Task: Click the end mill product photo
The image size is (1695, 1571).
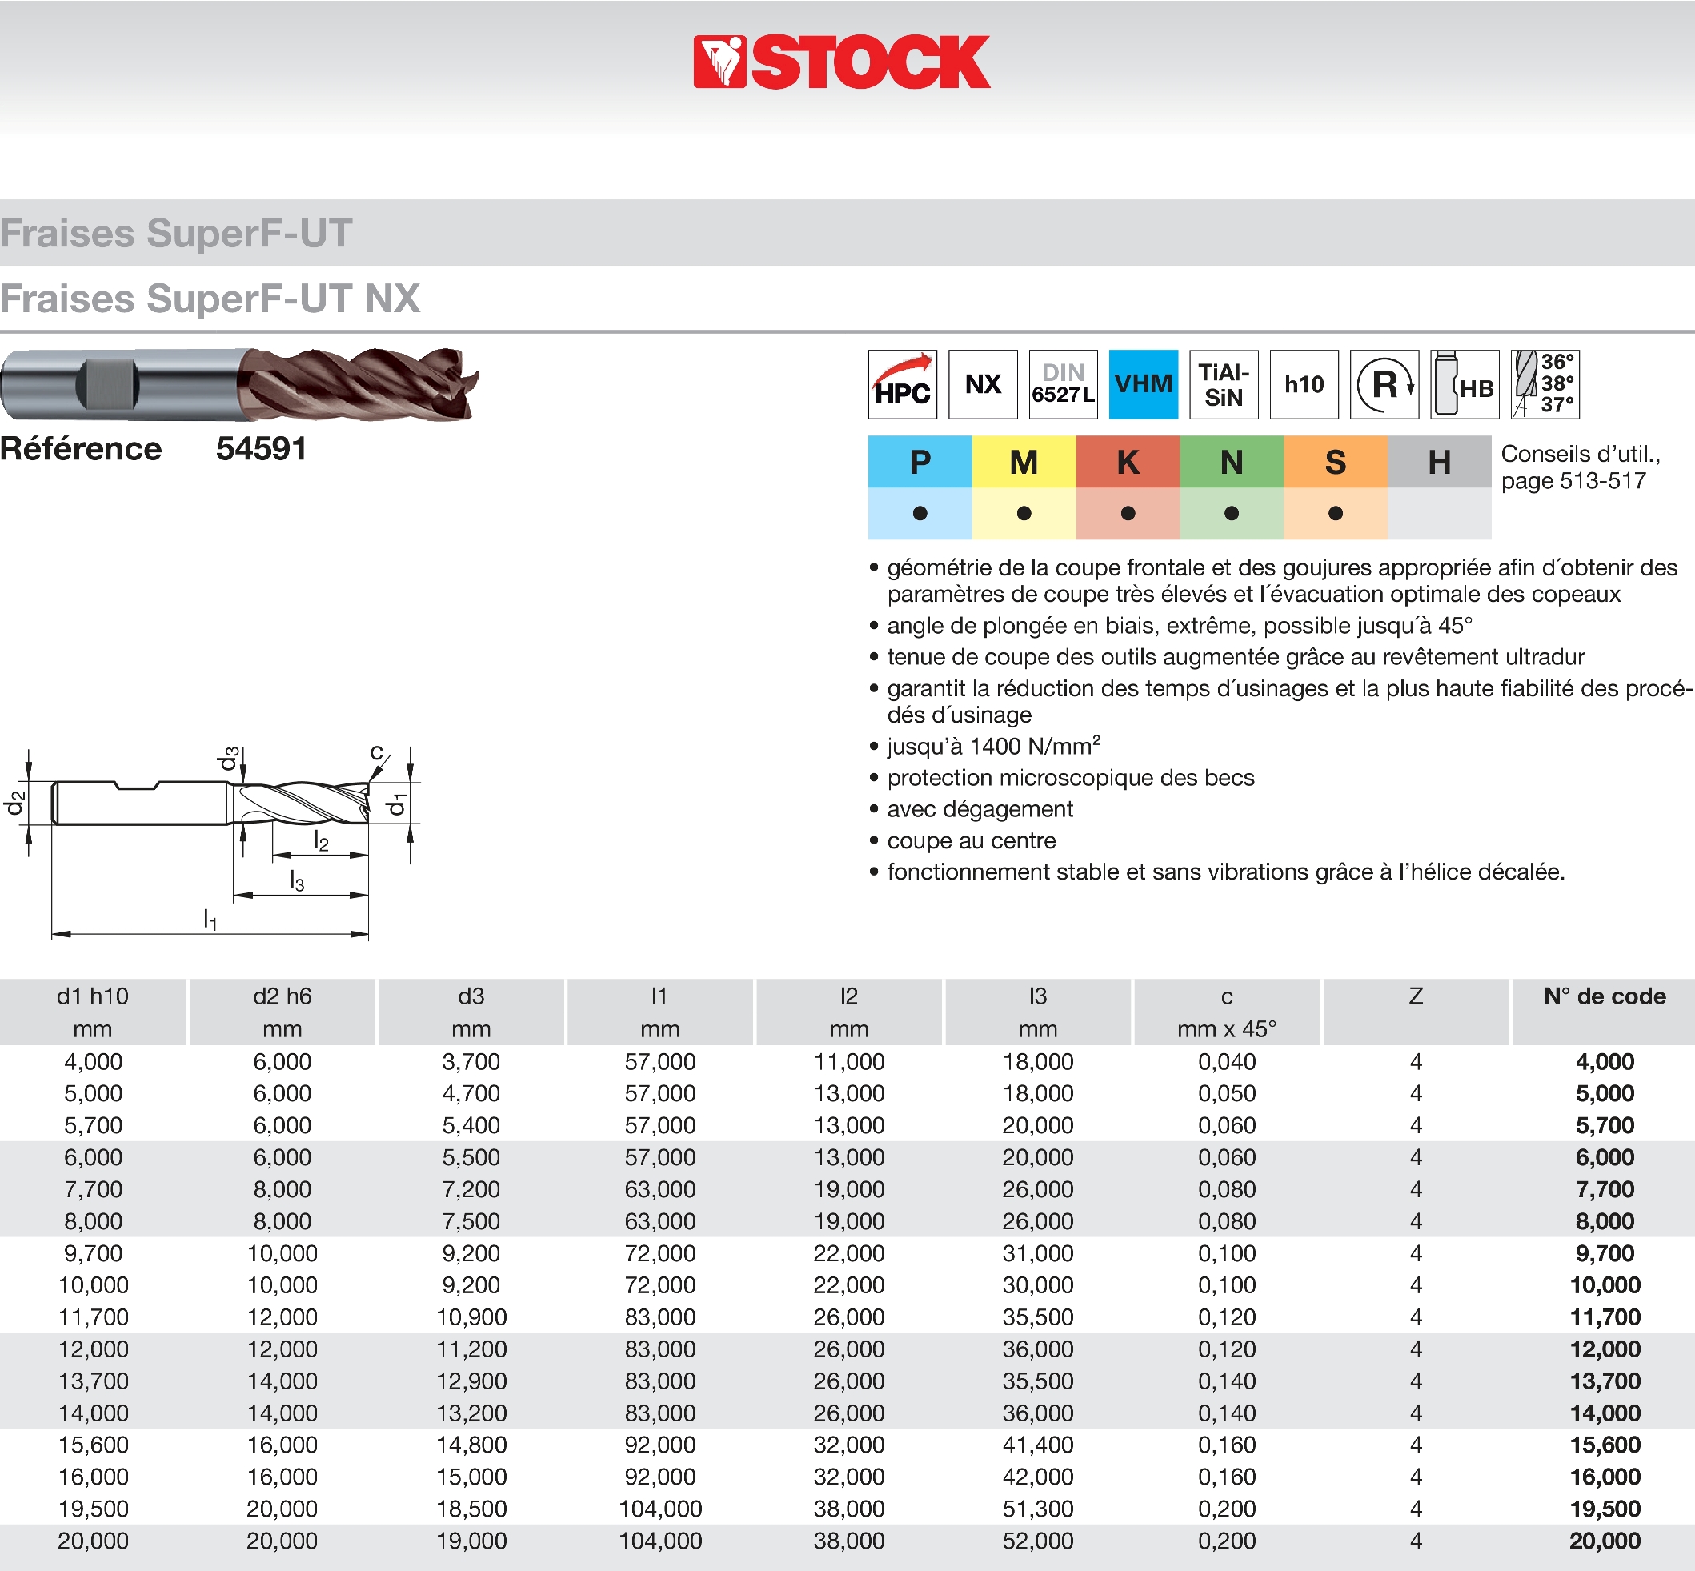Action: coord(240,384)
